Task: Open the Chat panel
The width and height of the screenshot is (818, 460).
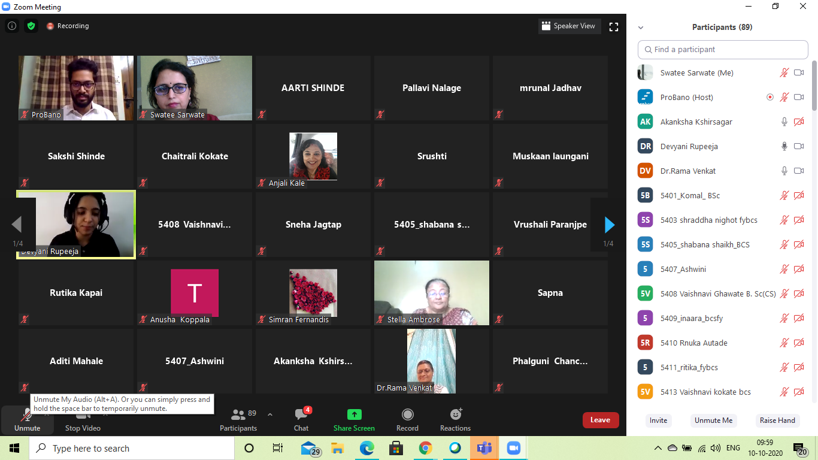Action: [301, 419]
